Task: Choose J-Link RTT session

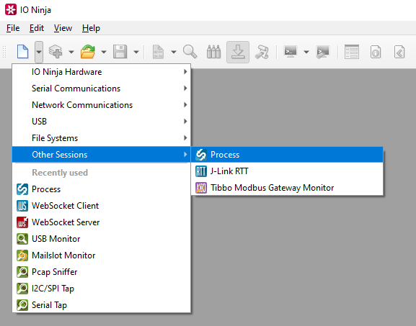Action: click(x=287, y=171)
